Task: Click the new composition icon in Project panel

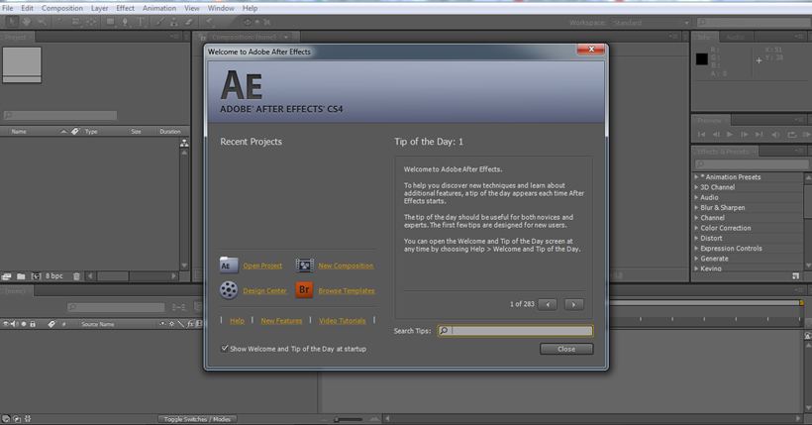Action: click(36, 276)
